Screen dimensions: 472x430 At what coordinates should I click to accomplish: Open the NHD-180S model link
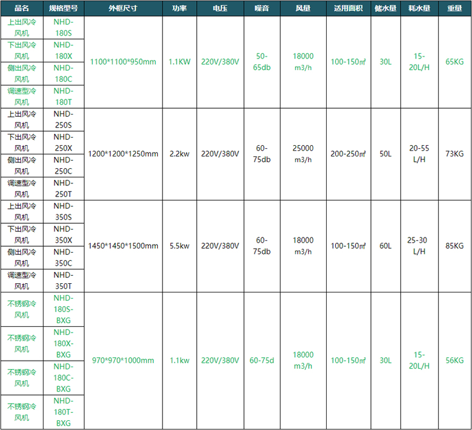pos(63,28)
